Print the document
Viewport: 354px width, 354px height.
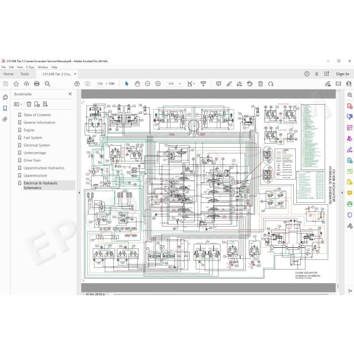point(36,84)
